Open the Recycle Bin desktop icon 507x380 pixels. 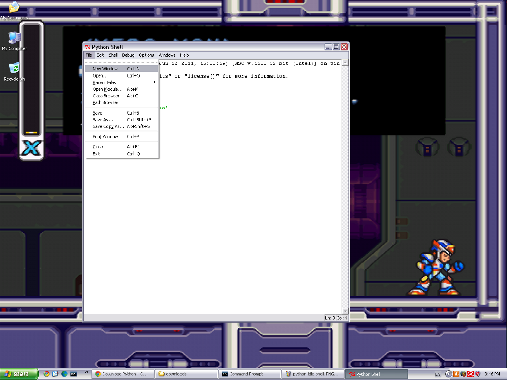pyautogui.click(x=14, y=69)
